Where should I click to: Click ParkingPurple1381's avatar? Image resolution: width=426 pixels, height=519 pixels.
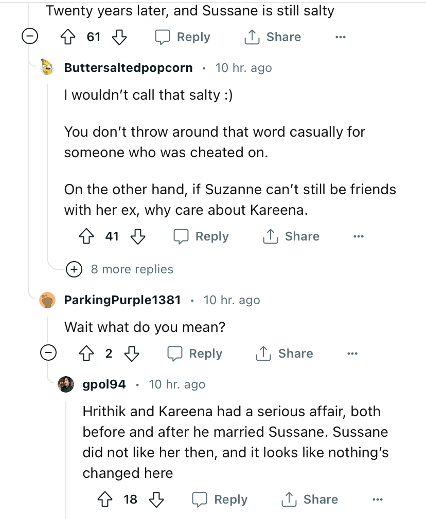(48, 300)
